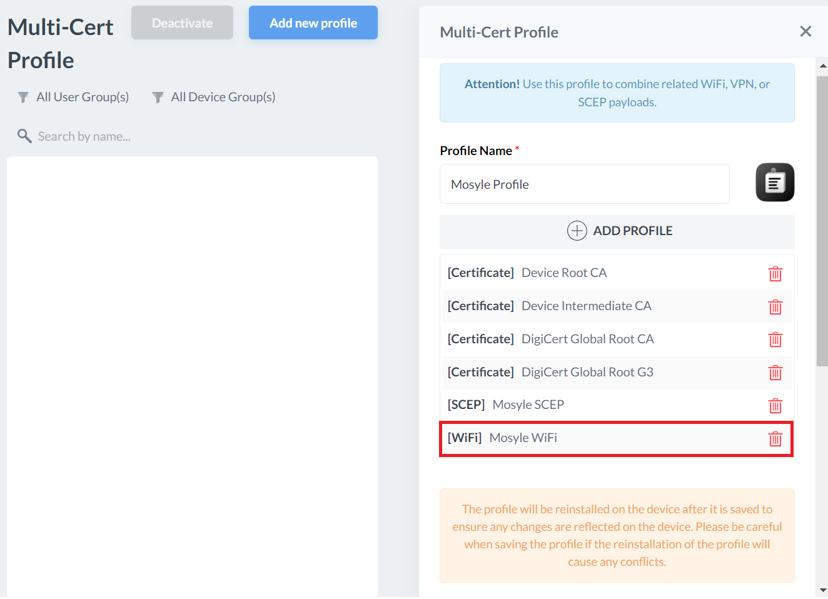Screen dimensions: 828x599
Task: Delete the Mosyle WiFi payload
Action: coord(775,439)
